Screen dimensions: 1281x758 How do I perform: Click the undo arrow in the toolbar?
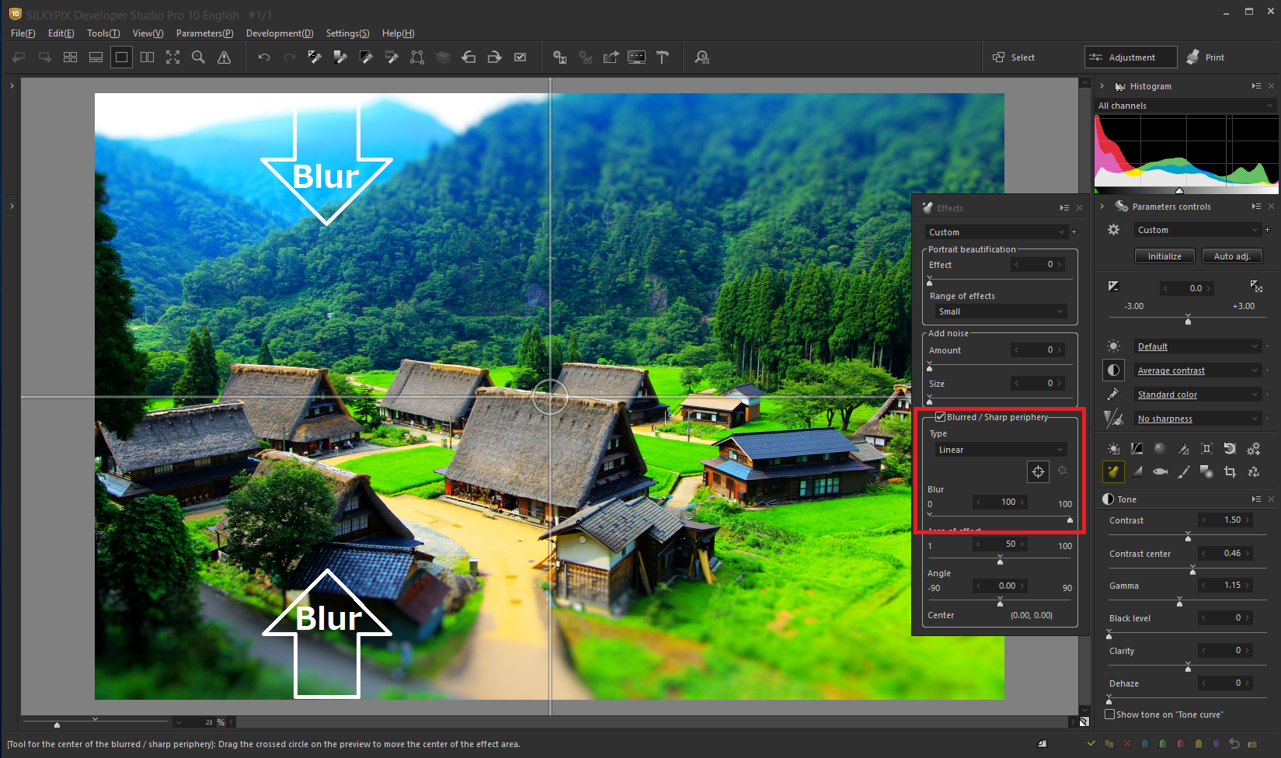click(x=264, y=57)
